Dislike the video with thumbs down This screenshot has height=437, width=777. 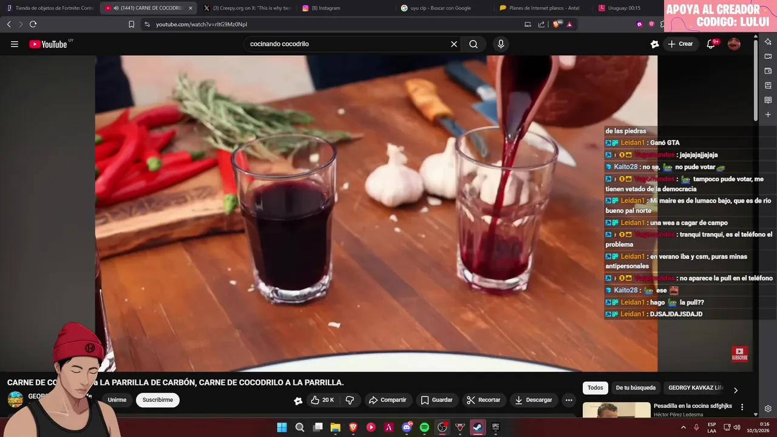350,400
